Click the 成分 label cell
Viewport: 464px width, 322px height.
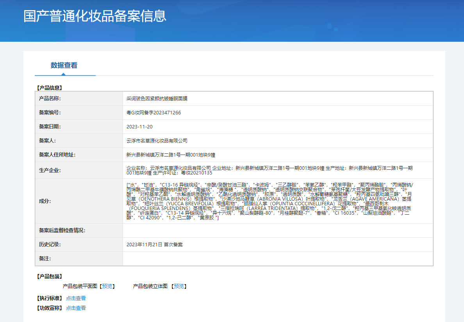[79, 201]
